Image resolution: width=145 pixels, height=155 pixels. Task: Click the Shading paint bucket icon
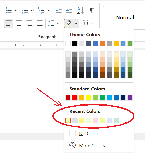69,23
